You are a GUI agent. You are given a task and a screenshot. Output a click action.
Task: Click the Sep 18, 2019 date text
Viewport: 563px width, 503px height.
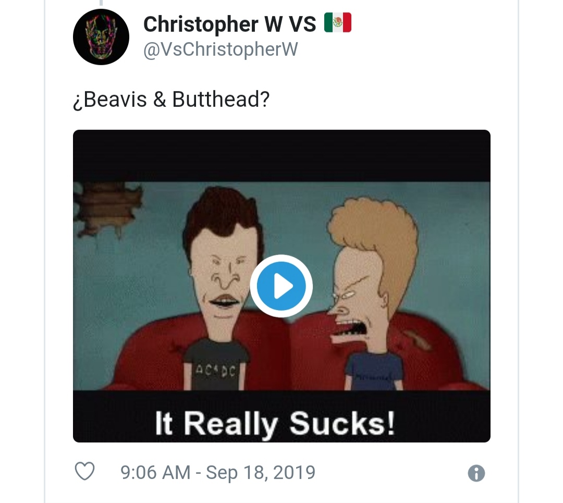tap(261, 472)
